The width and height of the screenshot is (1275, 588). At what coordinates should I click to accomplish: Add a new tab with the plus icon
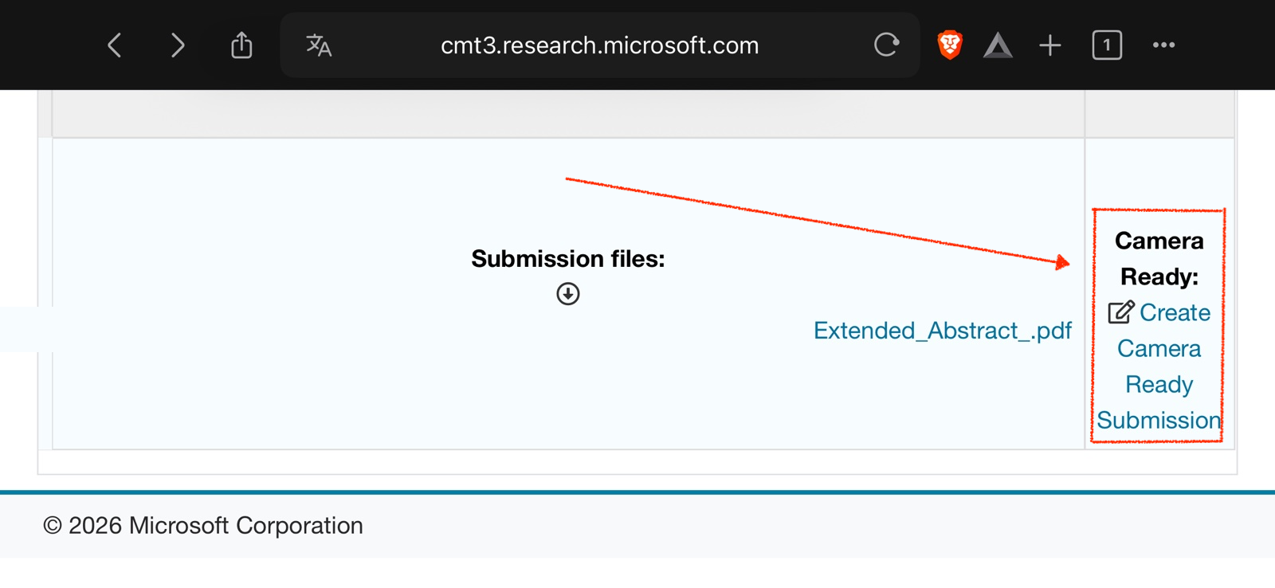1050,45
